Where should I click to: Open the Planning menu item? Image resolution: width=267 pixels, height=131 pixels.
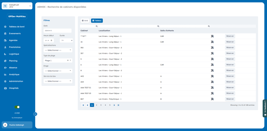pos(13,61)
